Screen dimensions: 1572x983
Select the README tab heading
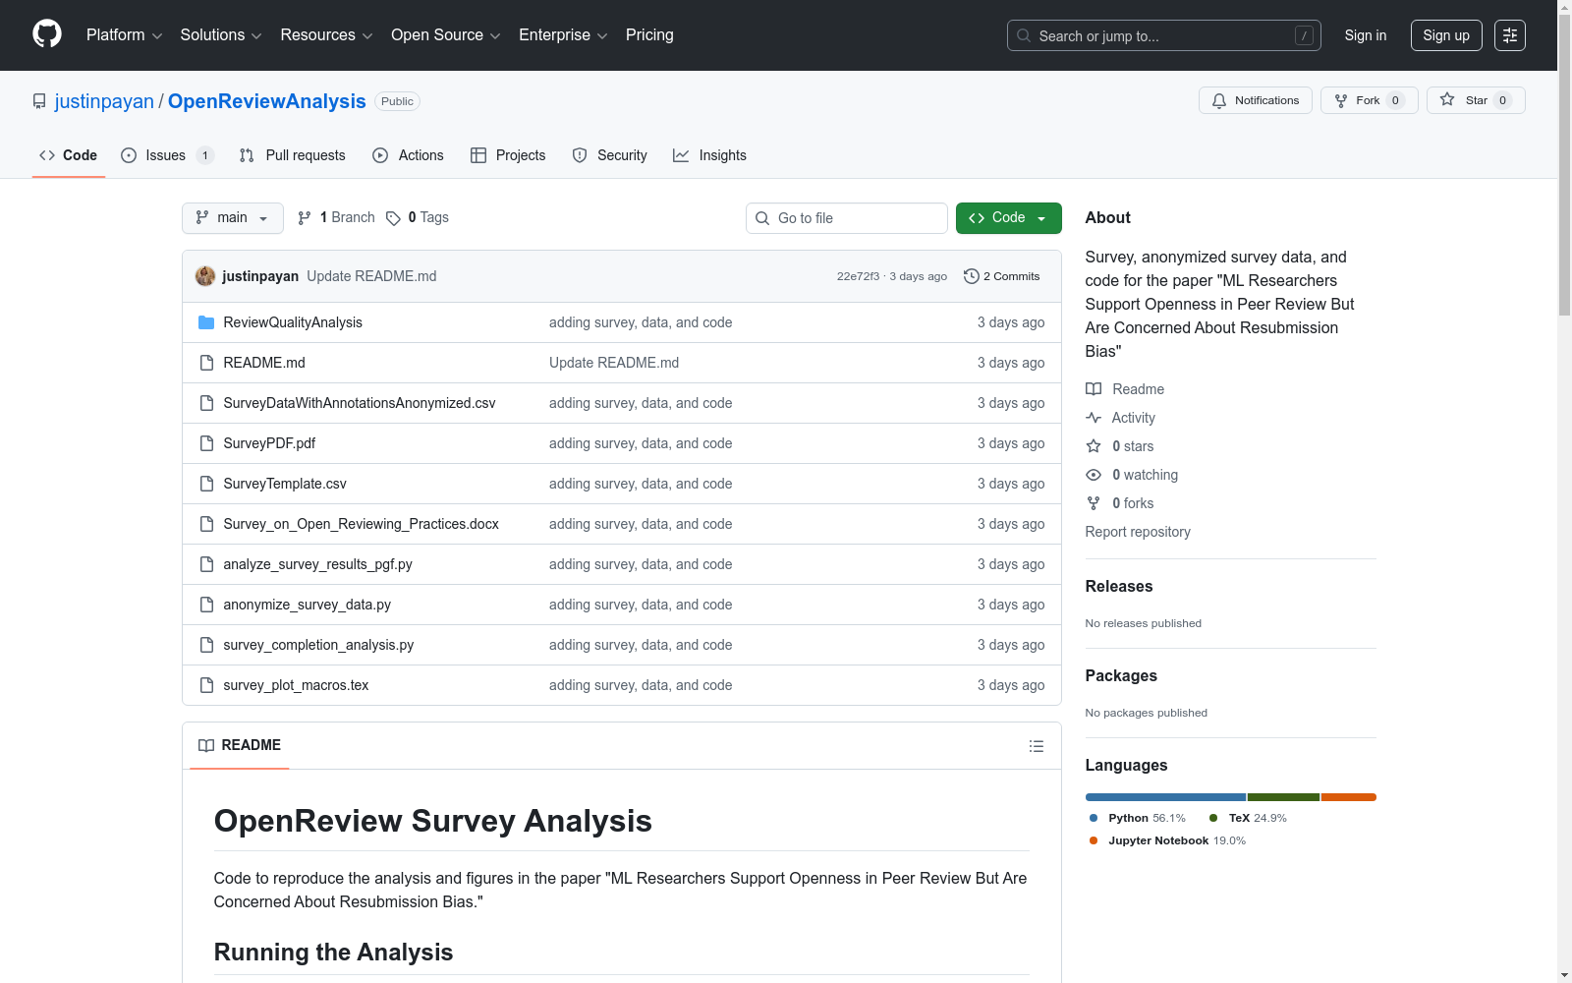[240, 745]
